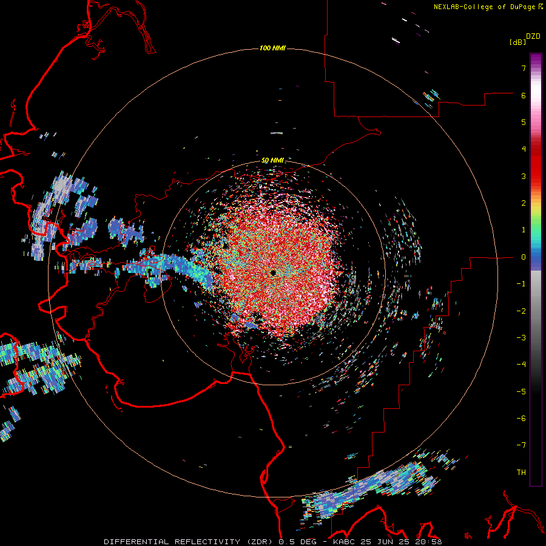Click the 50 NMI range ring label
The image size is (546, 546).
click(272, 160)
